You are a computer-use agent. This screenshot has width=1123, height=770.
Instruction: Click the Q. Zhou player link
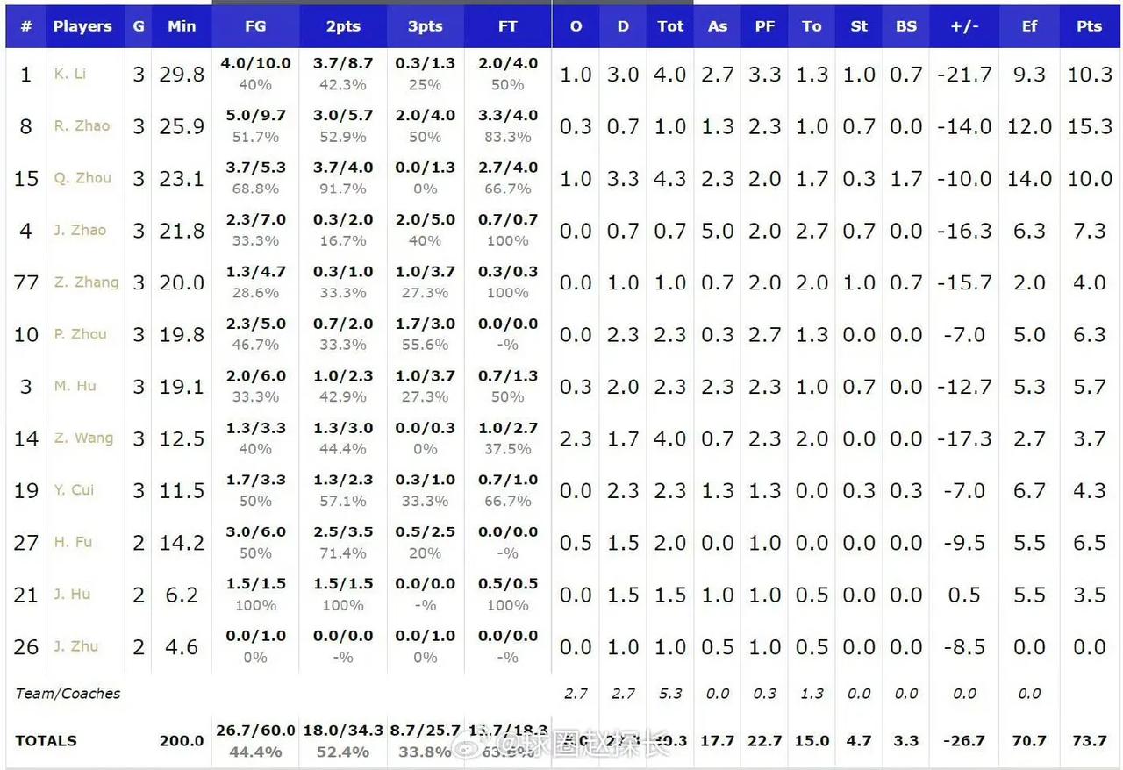coord(82,178)
